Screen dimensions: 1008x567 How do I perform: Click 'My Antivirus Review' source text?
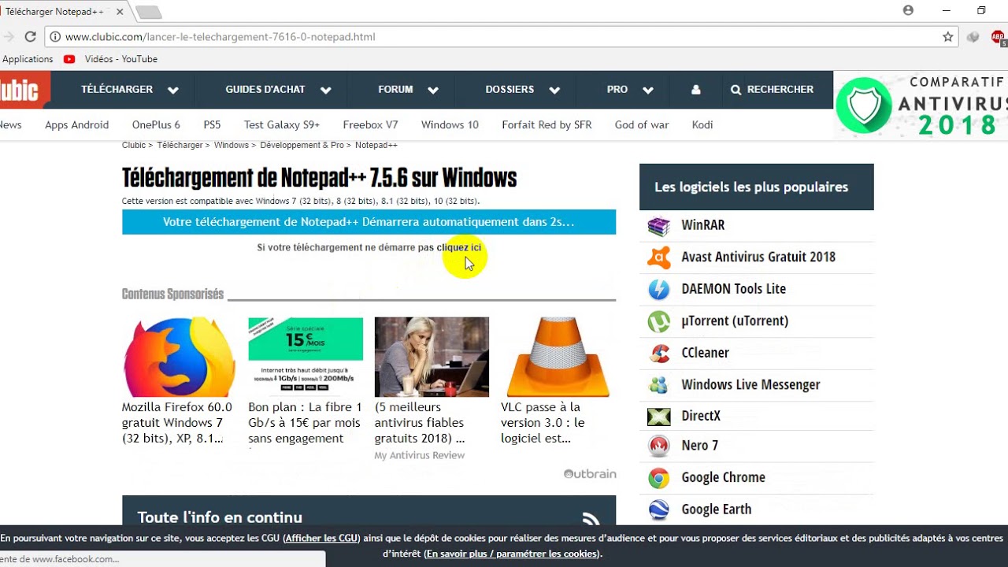click(420, 455)
